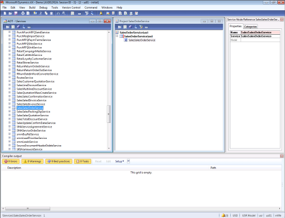Click the Model property value field
Viewport: 285px width, 218px height.
pyautogui.click(x=260, y=40)
